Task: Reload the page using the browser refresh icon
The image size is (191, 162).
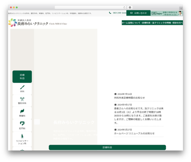Action: pyautogui.click(x=124, y=7)
